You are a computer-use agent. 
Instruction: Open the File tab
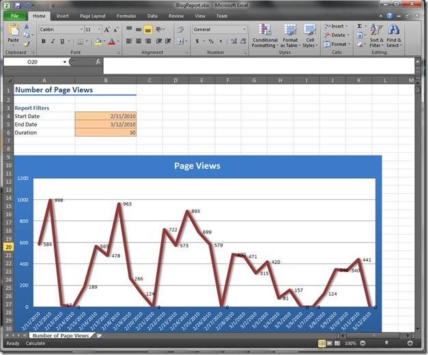[15, 16]
